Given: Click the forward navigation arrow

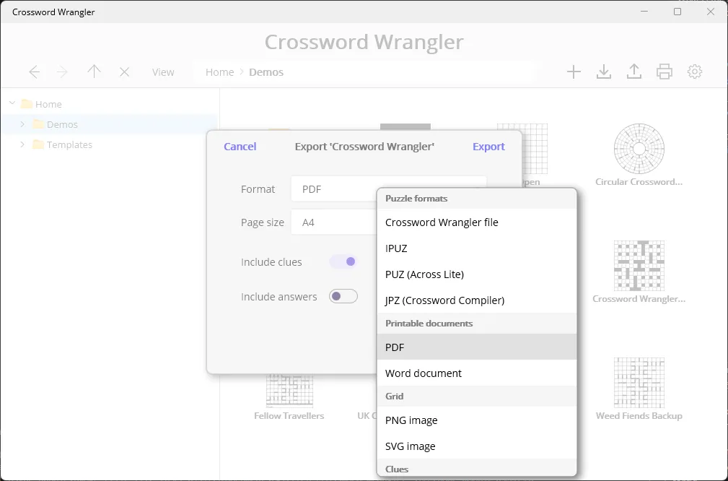Looking at the screenshot, I should tap(62, 72).
